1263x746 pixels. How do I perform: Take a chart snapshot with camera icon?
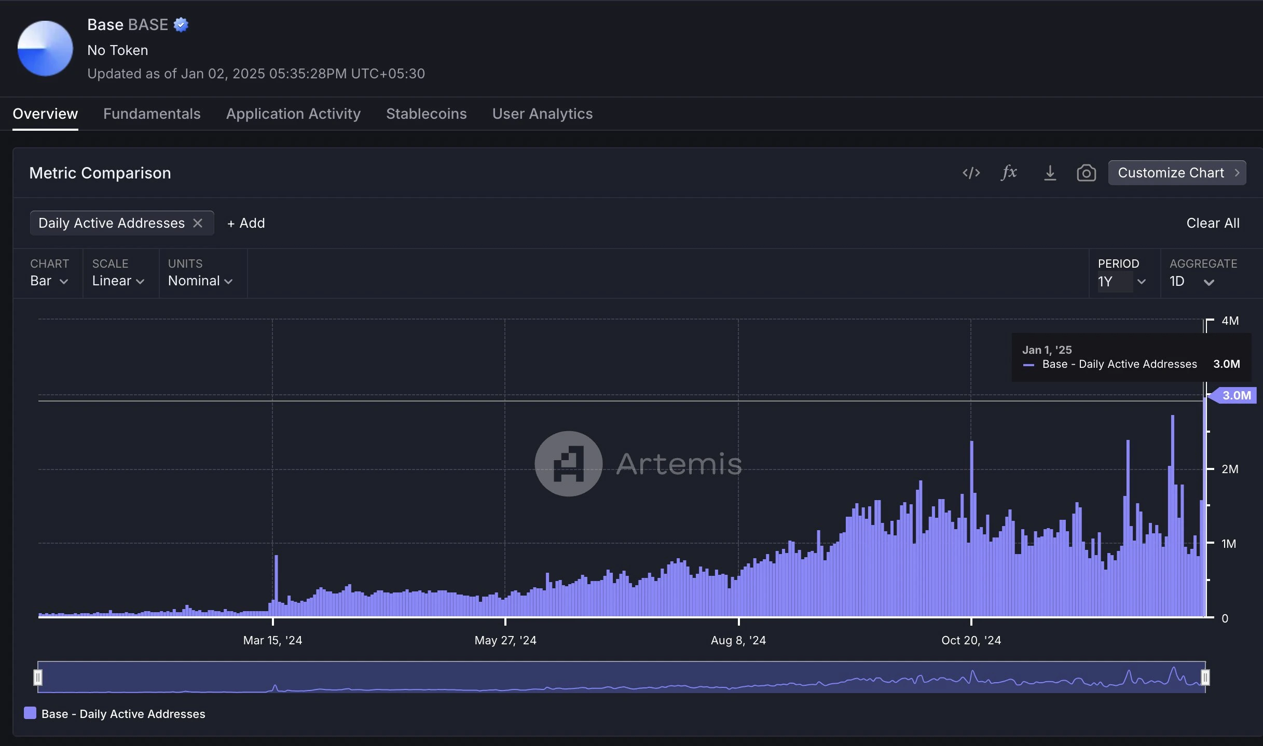(1086, 173)
